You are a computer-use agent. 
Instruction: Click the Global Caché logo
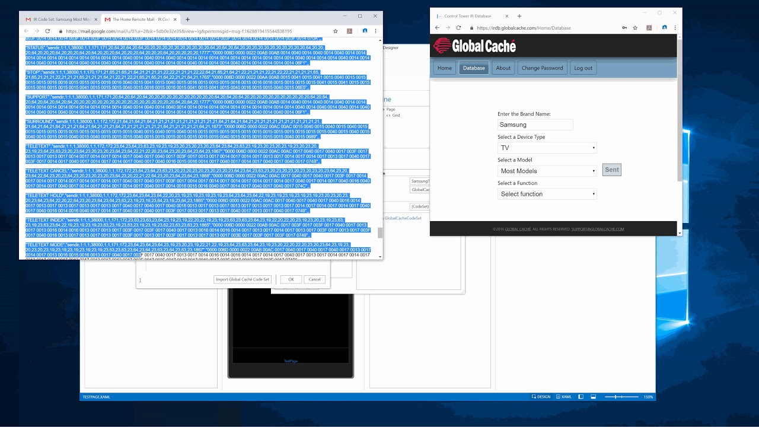474,46
